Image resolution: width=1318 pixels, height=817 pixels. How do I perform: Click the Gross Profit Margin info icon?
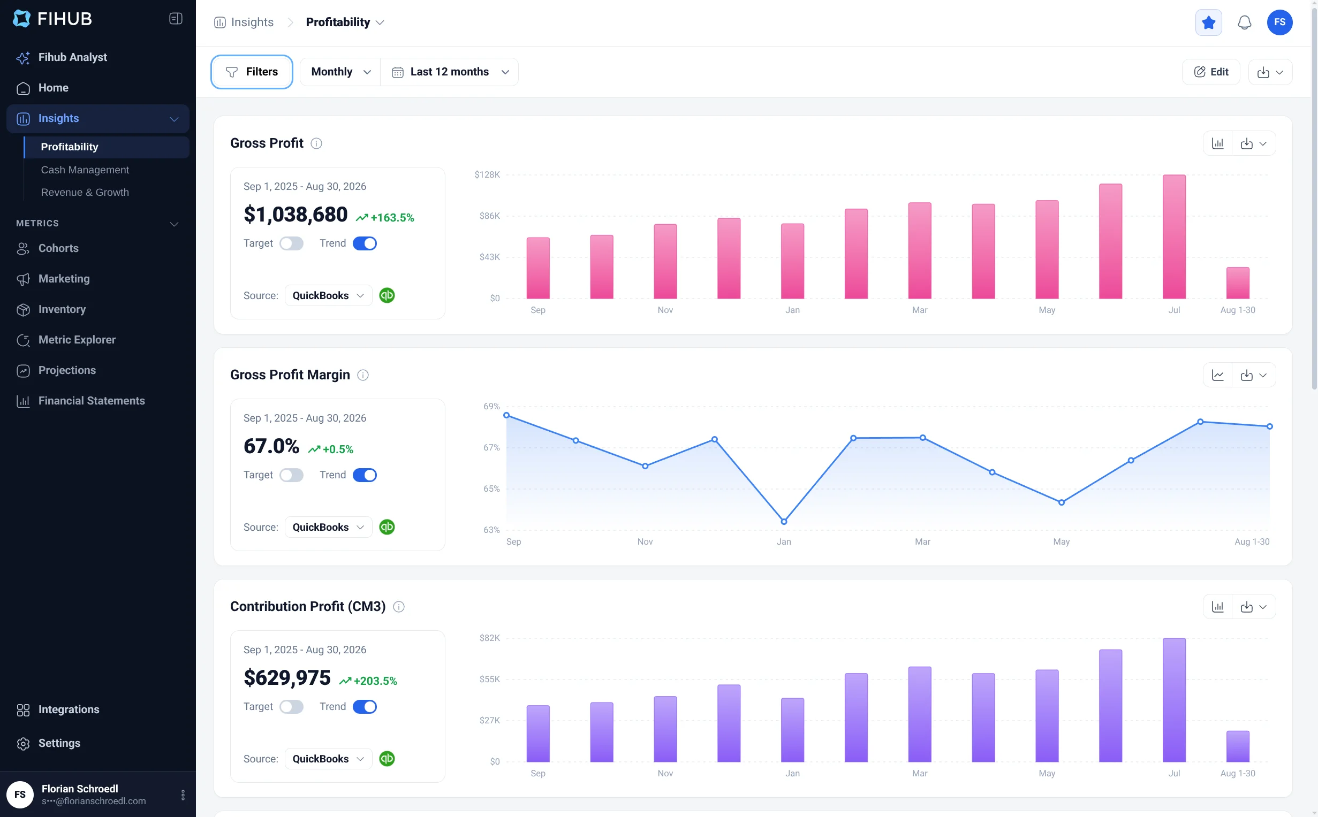[363, 375]
